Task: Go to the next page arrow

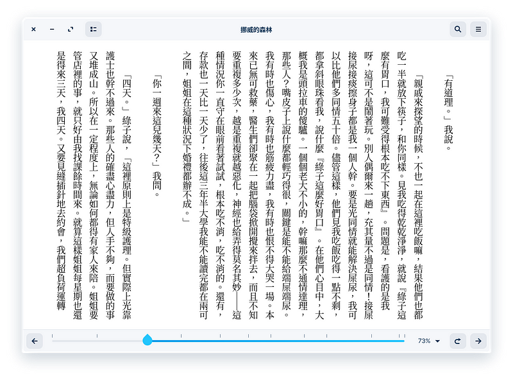Action: [x=478, y=341]
